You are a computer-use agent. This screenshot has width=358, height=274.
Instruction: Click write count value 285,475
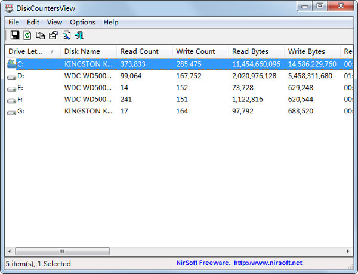189,64
